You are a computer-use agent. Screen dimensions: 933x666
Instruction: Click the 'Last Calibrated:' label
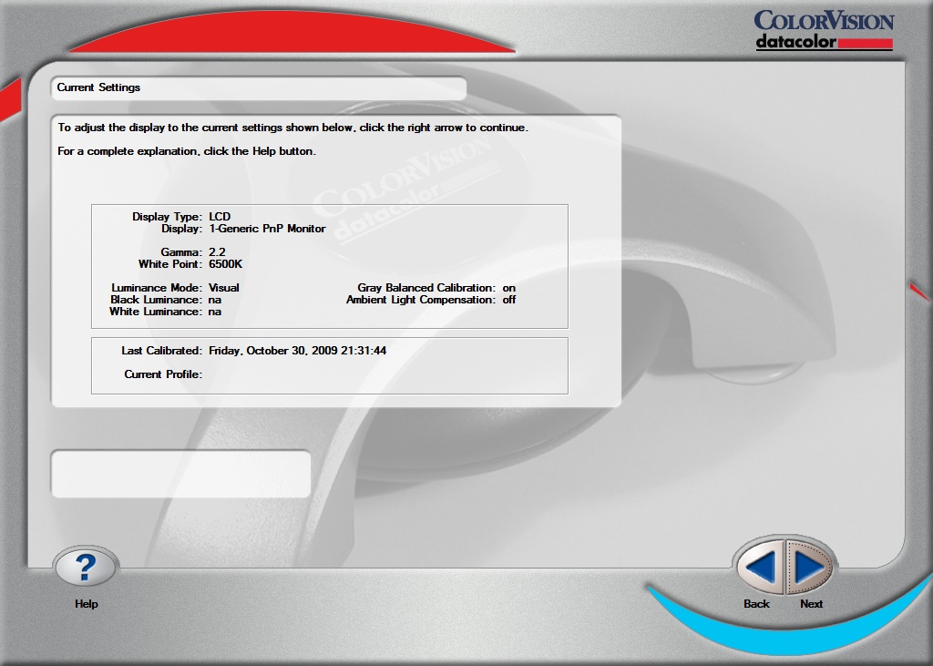tap(162, 351)
